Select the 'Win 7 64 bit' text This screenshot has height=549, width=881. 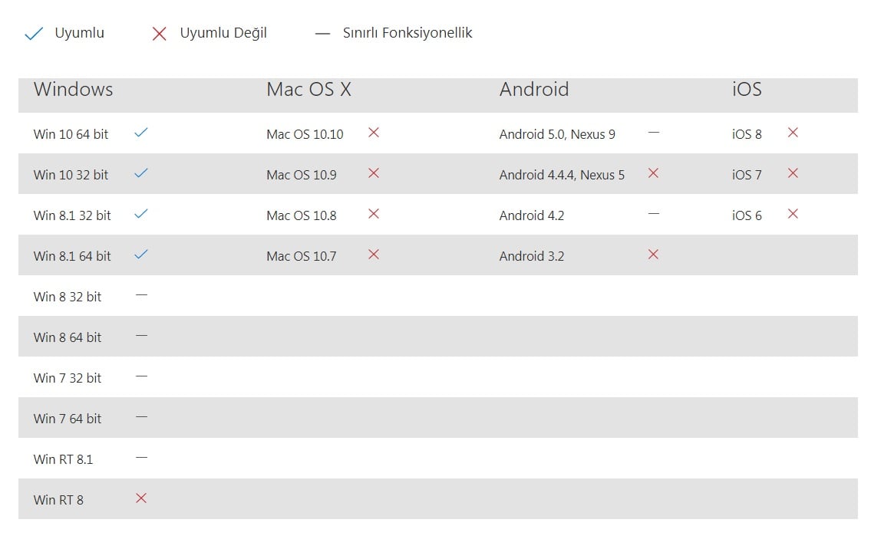[68, 418]
